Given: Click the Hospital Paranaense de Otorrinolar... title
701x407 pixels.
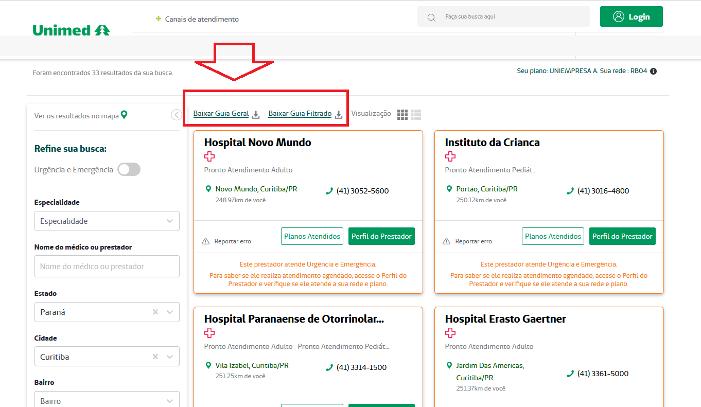Looking at the screenshot, I should pos(294,319).
